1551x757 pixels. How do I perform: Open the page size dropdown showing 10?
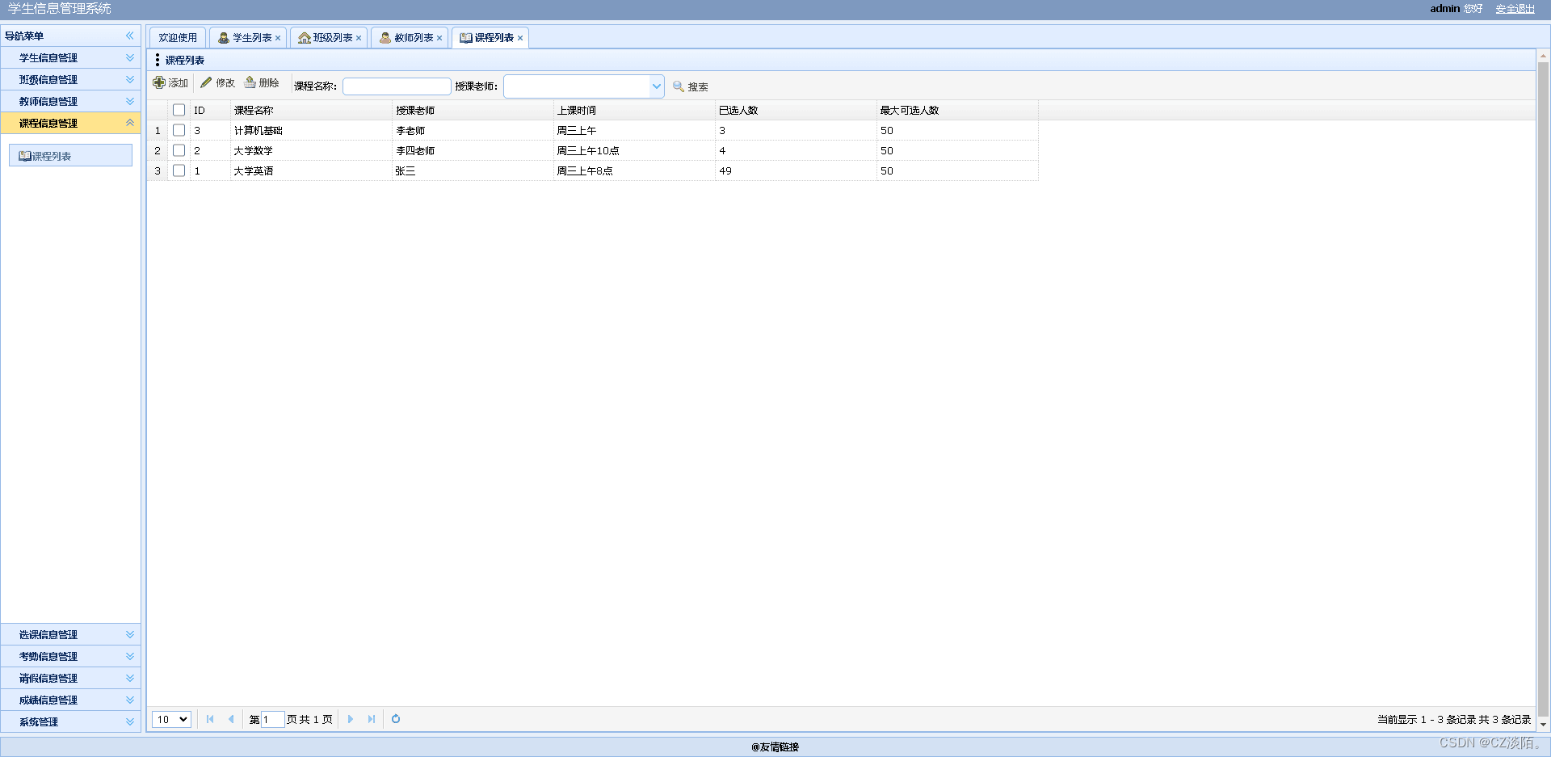point(171,719)
